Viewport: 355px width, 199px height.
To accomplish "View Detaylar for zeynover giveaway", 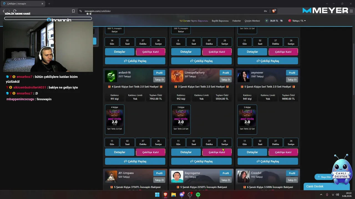I will point(252,152).
